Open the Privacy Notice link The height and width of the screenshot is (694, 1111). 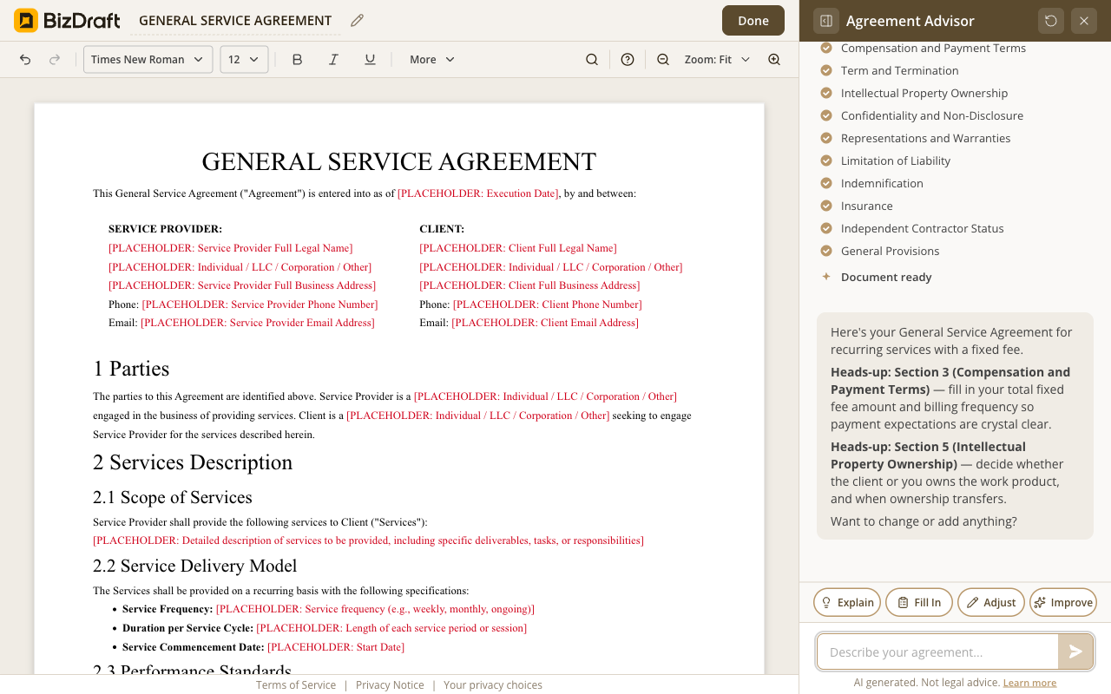390,684
